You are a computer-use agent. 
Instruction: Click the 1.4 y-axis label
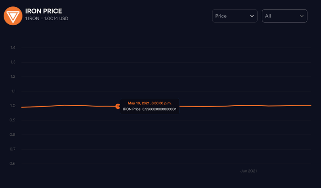[13, 48]
